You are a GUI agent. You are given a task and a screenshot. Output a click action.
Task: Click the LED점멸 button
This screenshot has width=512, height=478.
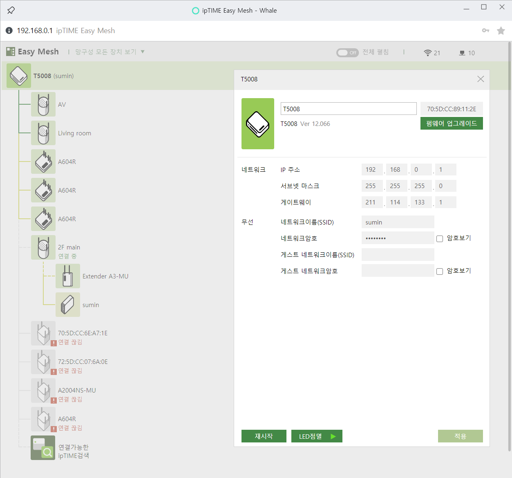[317, 436]
